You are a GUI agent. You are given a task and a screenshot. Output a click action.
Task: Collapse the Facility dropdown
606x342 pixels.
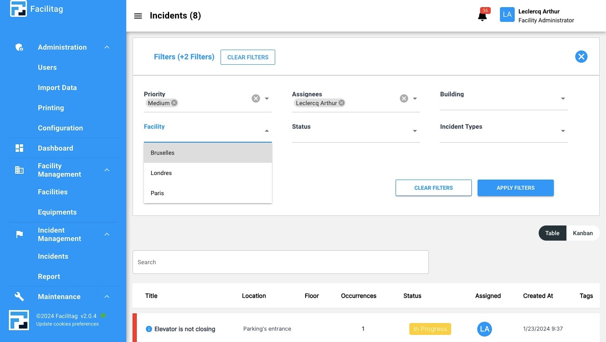coord(267,131)
